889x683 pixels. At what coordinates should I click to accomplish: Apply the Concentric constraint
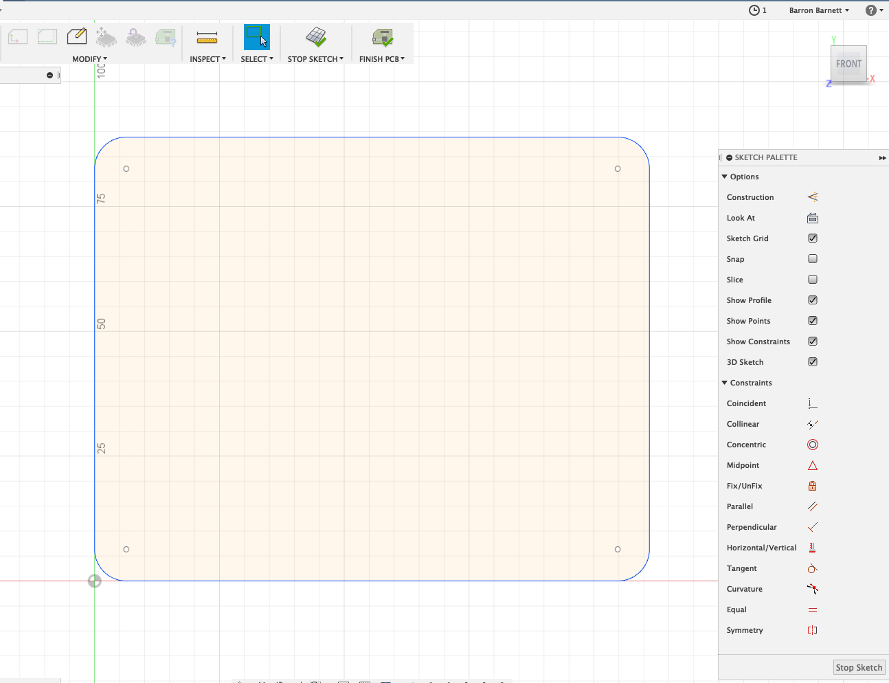coord(812,445)
